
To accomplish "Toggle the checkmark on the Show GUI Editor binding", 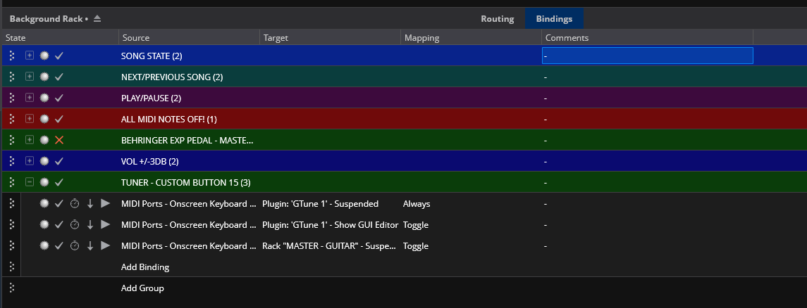I will click(x=59, y=225).
